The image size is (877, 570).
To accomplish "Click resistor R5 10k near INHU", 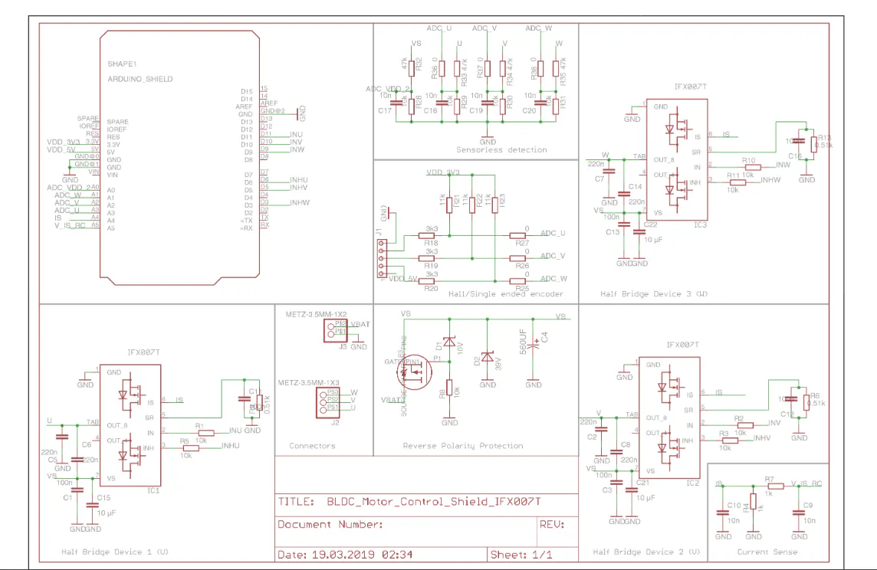I will pyautogui.click(x=191, y=448).
